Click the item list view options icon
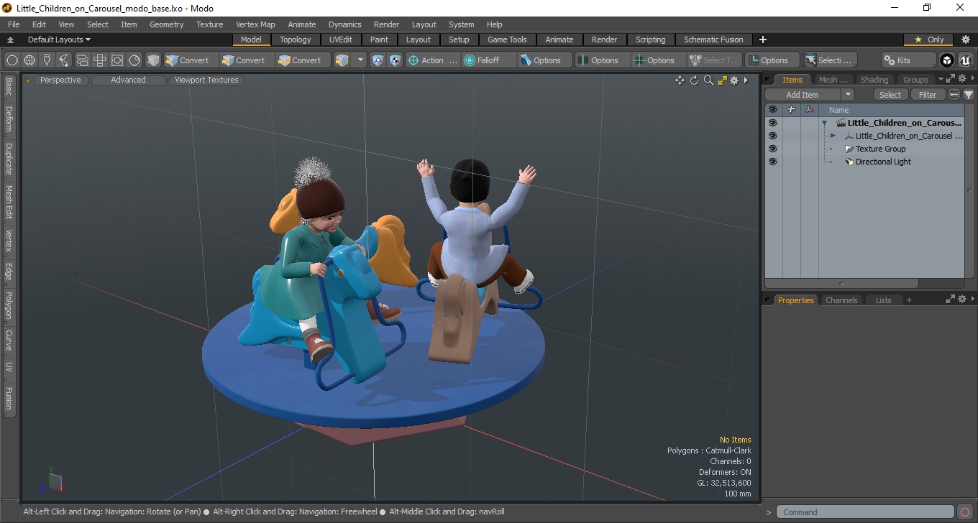Screen dimensions: 978x523 tap(954, 95)
